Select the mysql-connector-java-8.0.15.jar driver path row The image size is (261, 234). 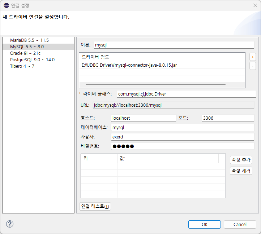(x=162, y=65)
